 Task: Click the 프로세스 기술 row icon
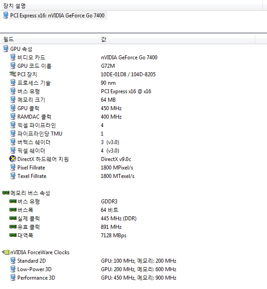point(13,83)
